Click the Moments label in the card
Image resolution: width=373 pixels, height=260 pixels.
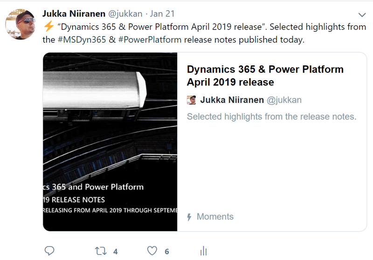[215, 217]
